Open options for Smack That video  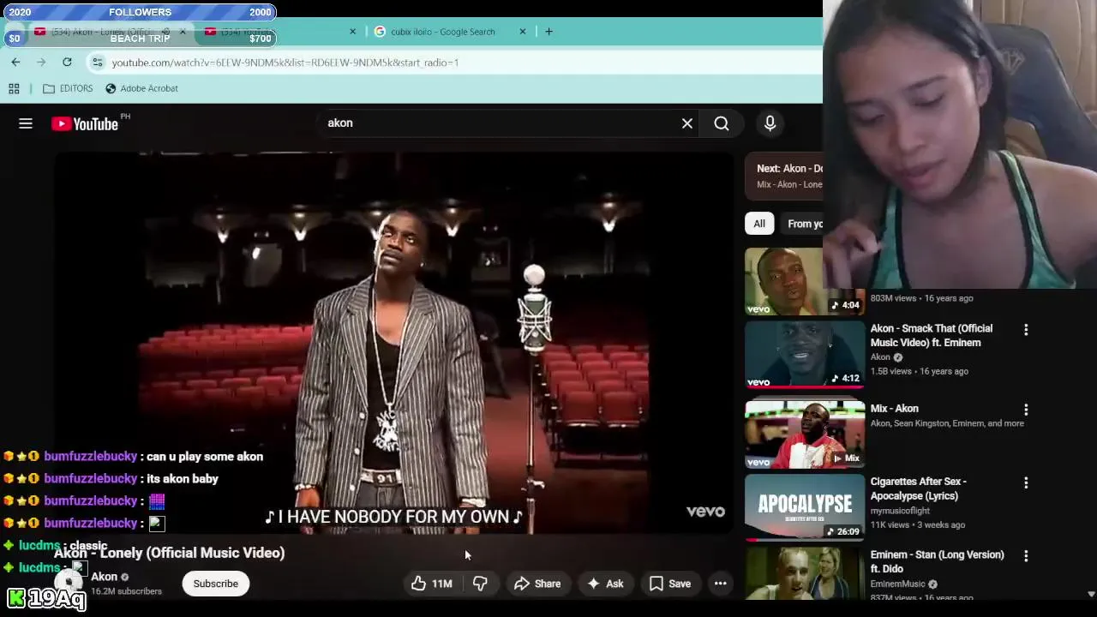click(x=1026, y=330)
